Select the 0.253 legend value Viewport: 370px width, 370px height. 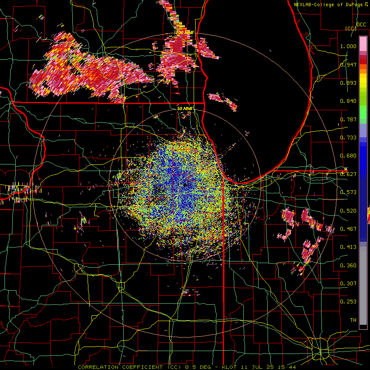[348, 302]
